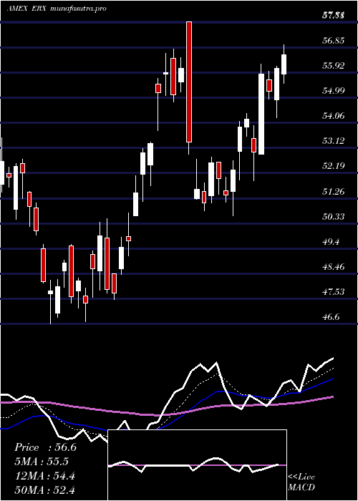
Task: Select the 46.6 price axis label
Action: pos(331,316)
